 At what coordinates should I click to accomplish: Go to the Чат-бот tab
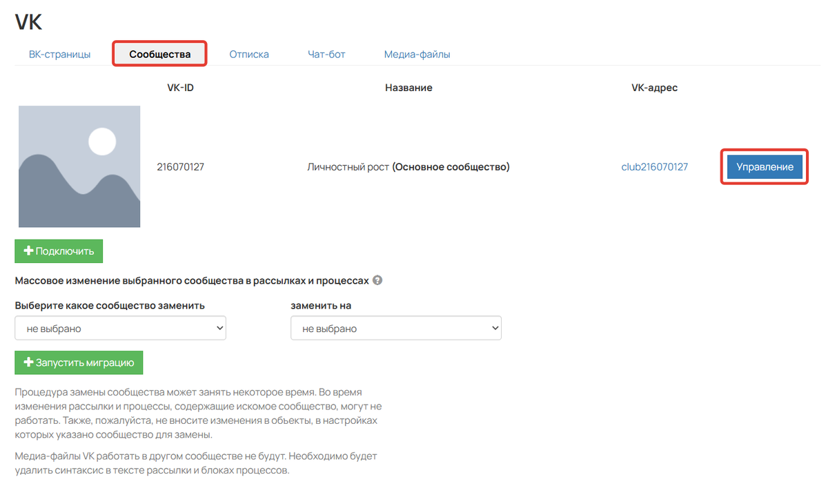(x=326, y=54)
